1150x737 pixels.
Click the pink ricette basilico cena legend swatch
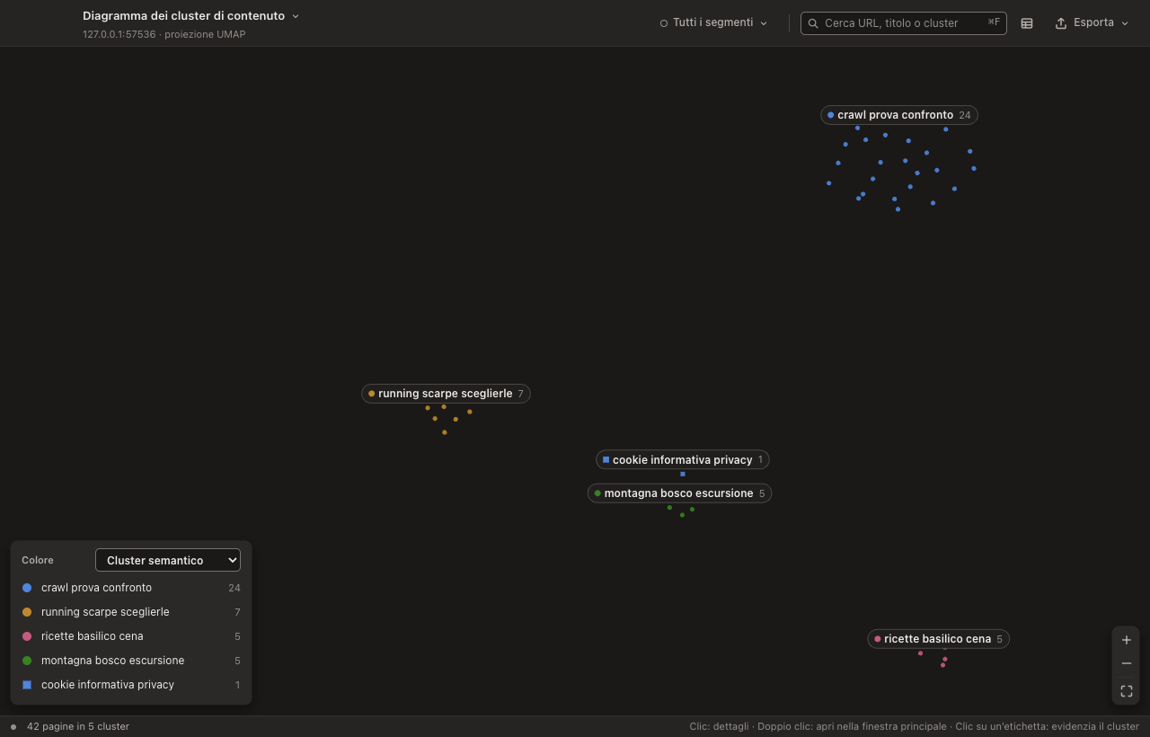(x=27, y=636)
